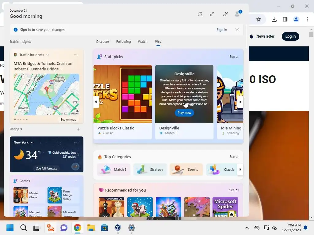
Task: Open widgets feedback icon in header
Action: (225, 14)
